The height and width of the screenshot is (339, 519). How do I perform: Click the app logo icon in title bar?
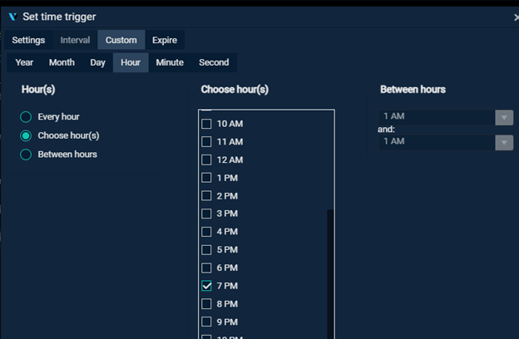coord(12,17)
